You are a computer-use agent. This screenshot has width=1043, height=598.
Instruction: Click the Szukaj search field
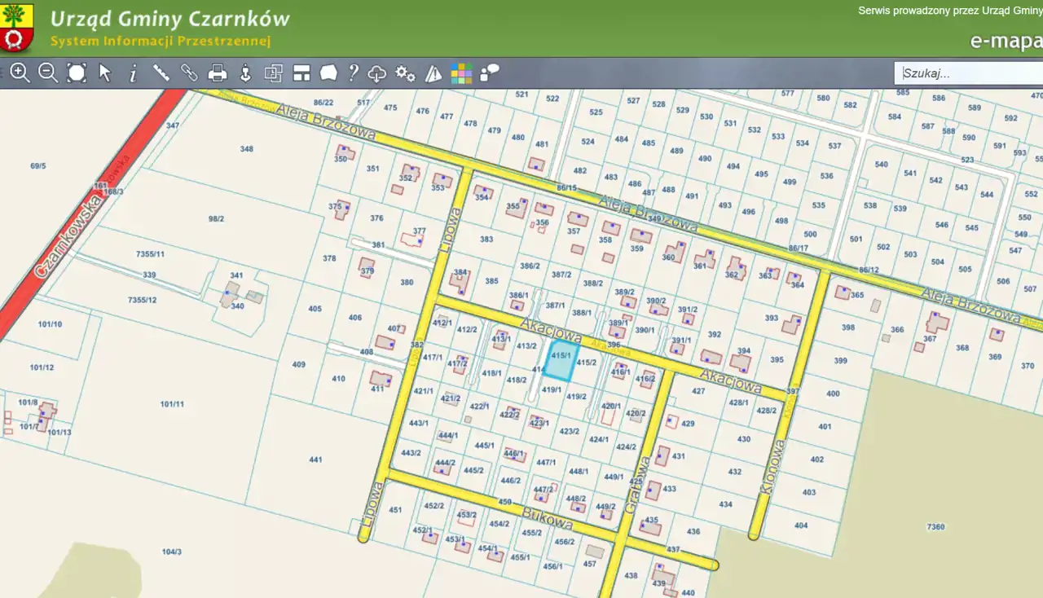tap(968, 73)
